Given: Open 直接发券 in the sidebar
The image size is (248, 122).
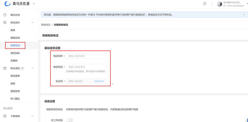Looking at the screenshot, I should [x=15, y=91].
